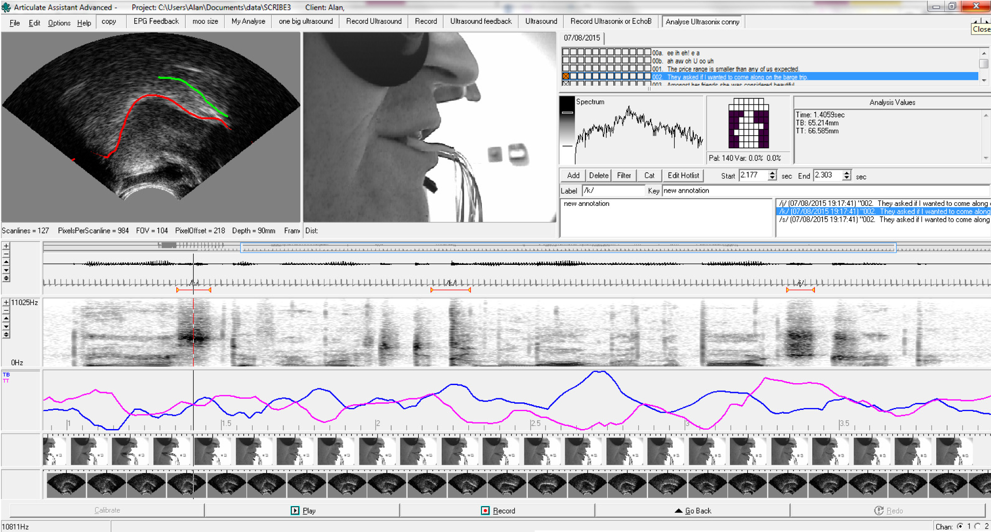991x532 pixels.
Task: Select channel 2 radio button
Action: (x=978, y=526)
